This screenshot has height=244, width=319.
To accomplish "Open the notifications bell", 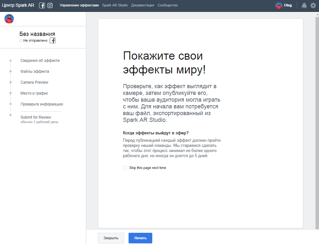I will pyautogui.click(x=304, y=5).
